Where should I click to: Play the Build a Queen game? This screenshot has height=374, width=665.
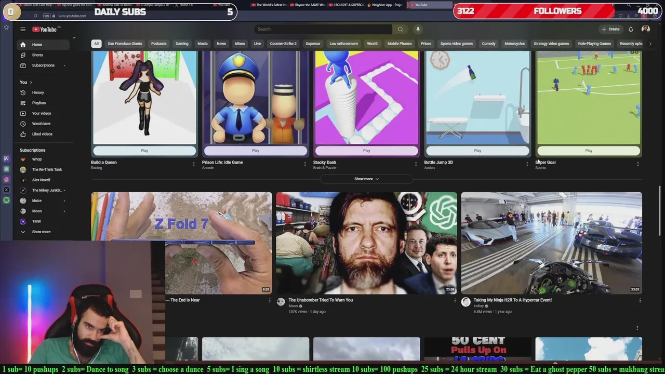144,151
